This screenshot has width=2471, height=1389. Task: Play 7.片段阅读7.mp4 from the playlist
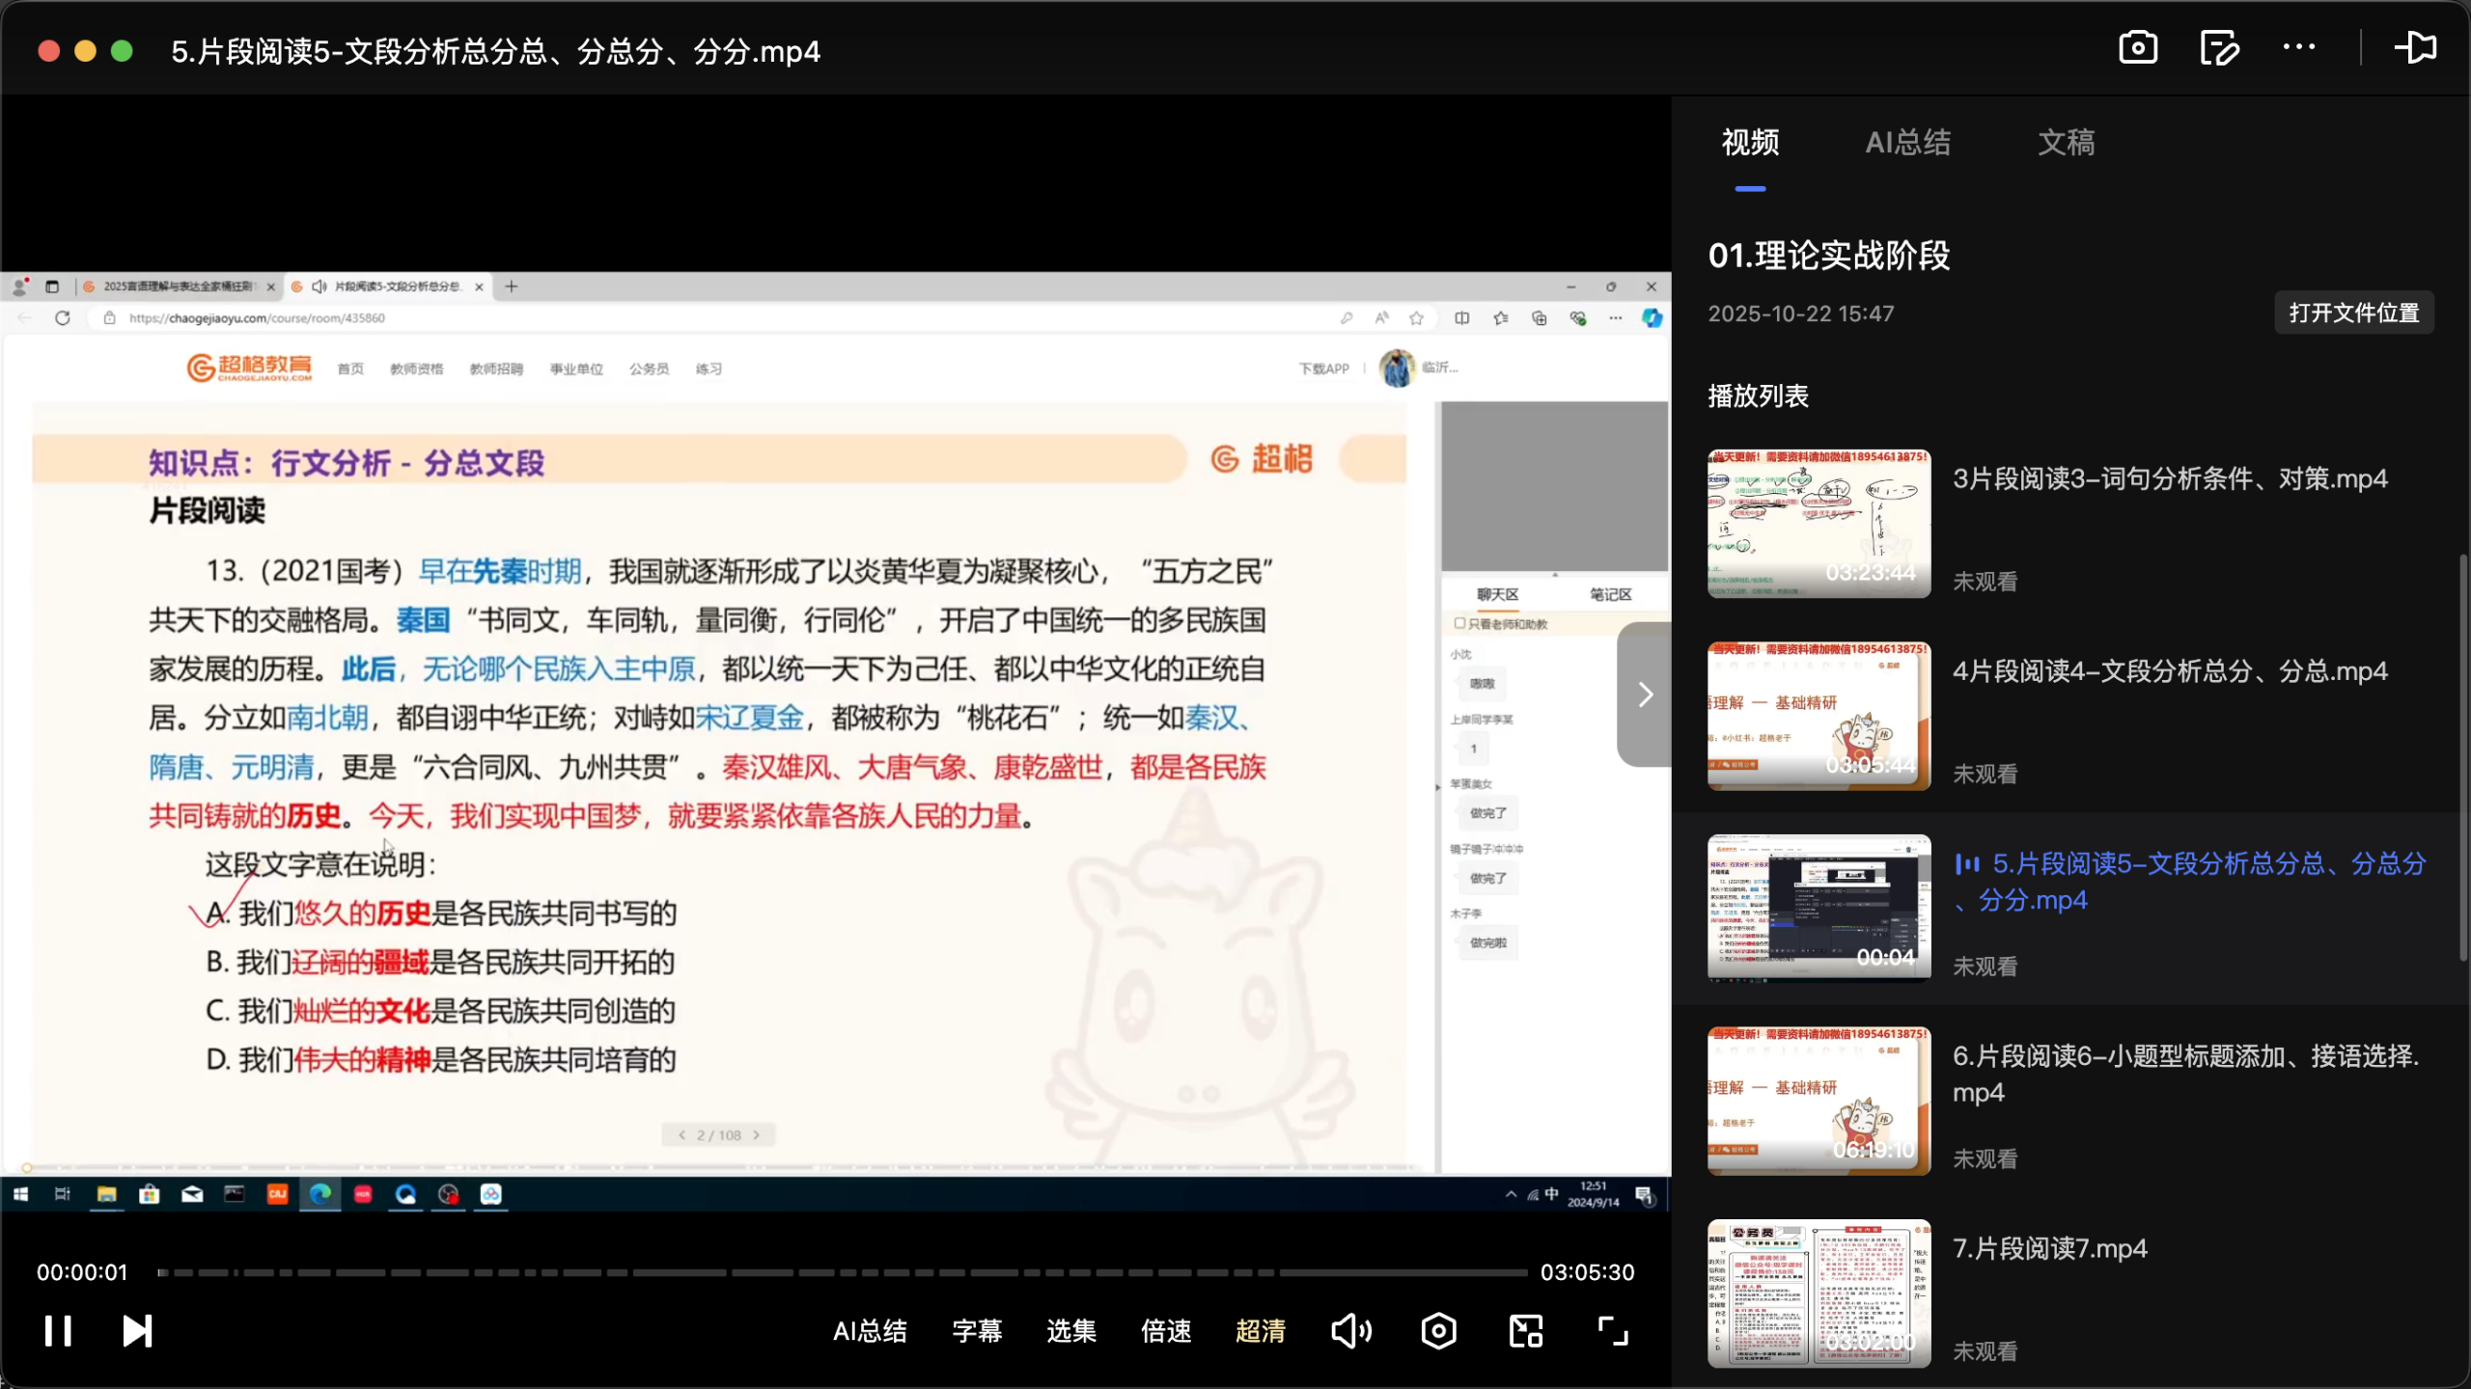tap(2049, 1248)
